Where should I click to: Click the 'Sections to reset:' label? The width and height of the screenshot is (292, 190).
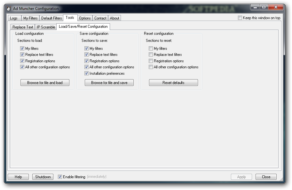(159, 41)
